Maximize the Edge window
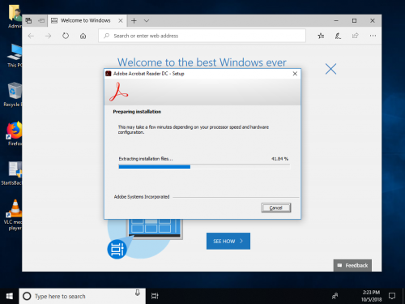 354,20
